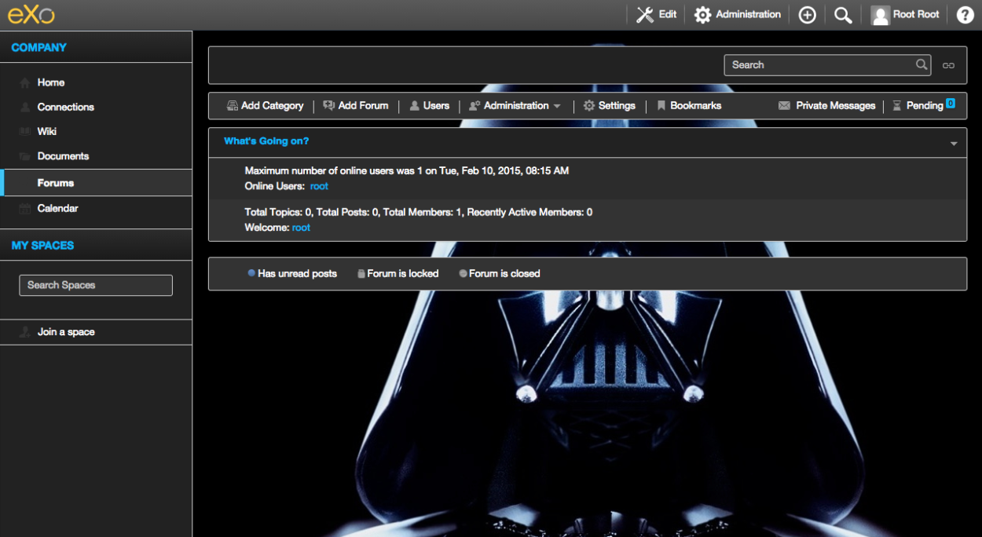
Task: Open the add content plus dropdown in top bar
Action: (807, 14)
